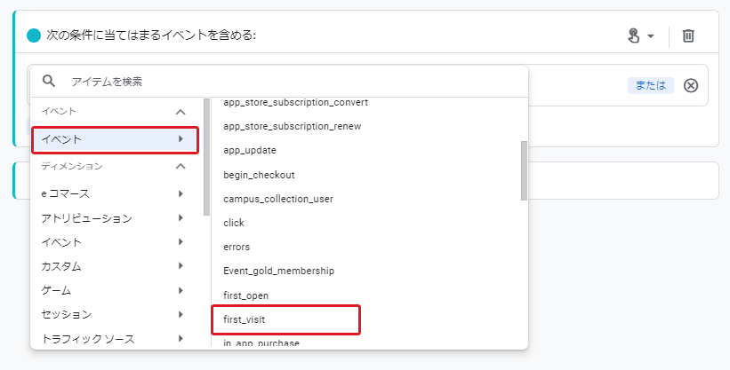This screenshot has height=370, width=730.
Task: Click the または (or) button
Action: point(650,85)
